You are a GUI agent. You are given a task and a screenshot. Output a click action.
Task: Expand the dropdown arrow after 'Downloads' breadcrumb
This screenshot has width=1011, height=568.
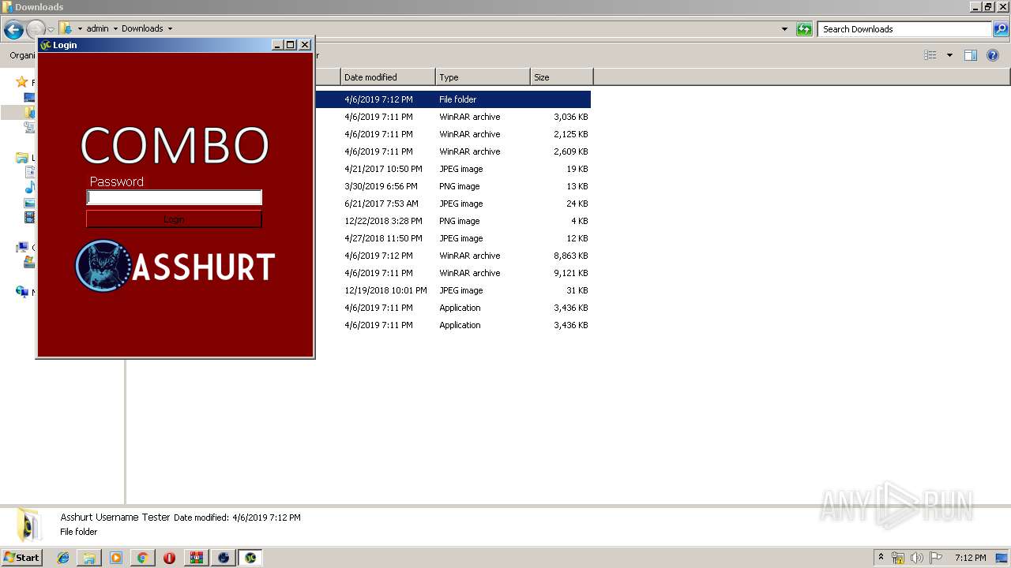[170, 28]
